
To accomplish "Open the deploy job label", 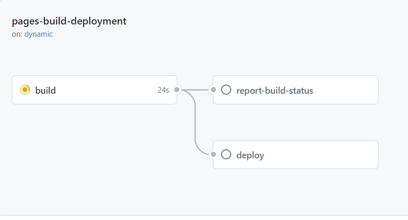I will pos(250,155).
